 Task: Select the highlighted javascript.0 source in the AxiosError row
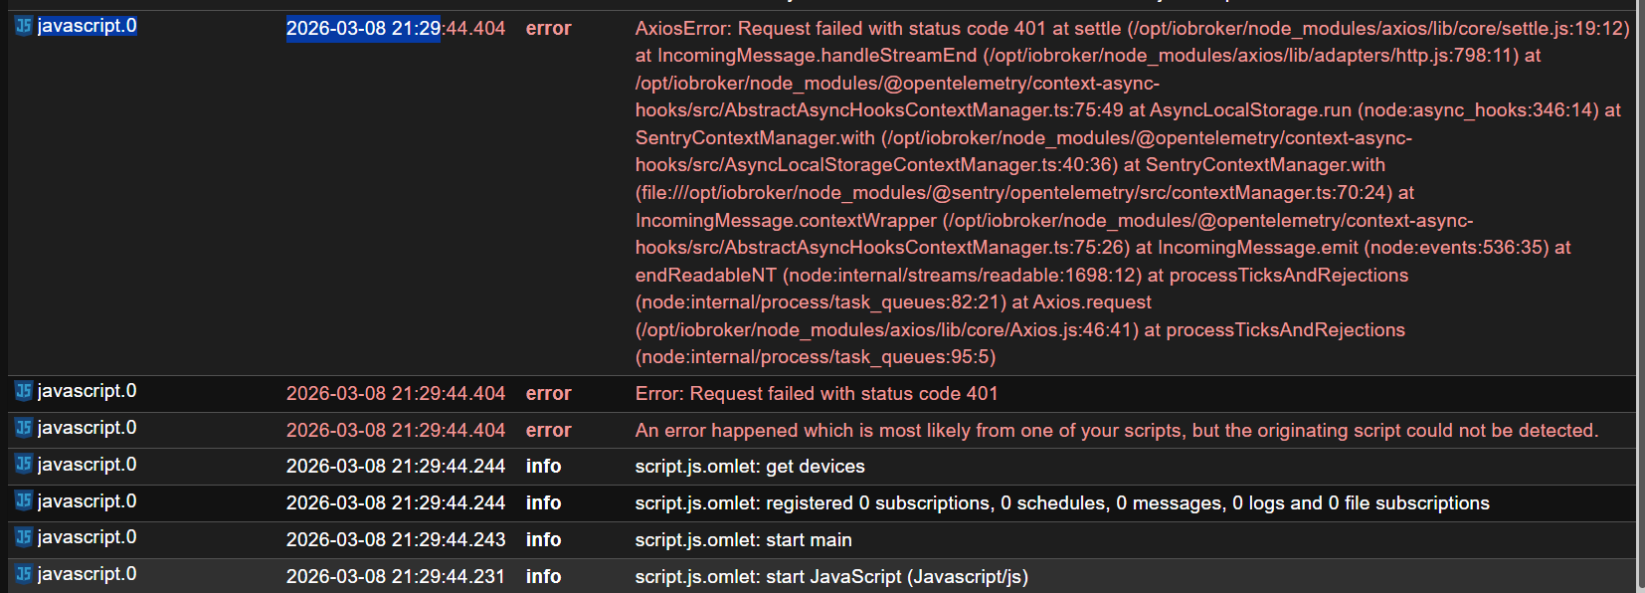(87, 26)
